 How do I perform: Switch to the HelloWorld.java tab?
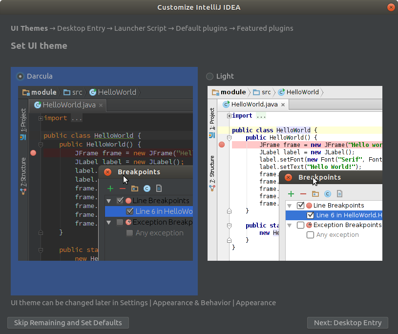tap(68, 104)
